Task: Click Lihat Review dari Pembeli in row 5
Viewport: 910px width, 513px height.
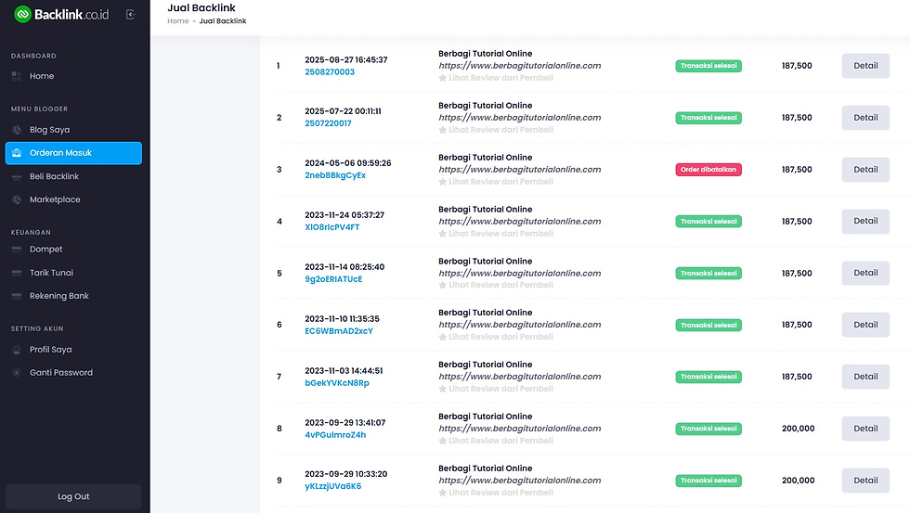Action: pos(500,285)
